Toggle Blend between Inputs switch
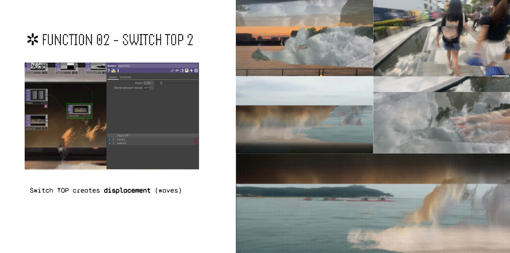The width and height of the screenshot is (510, 253). [151, 88]
